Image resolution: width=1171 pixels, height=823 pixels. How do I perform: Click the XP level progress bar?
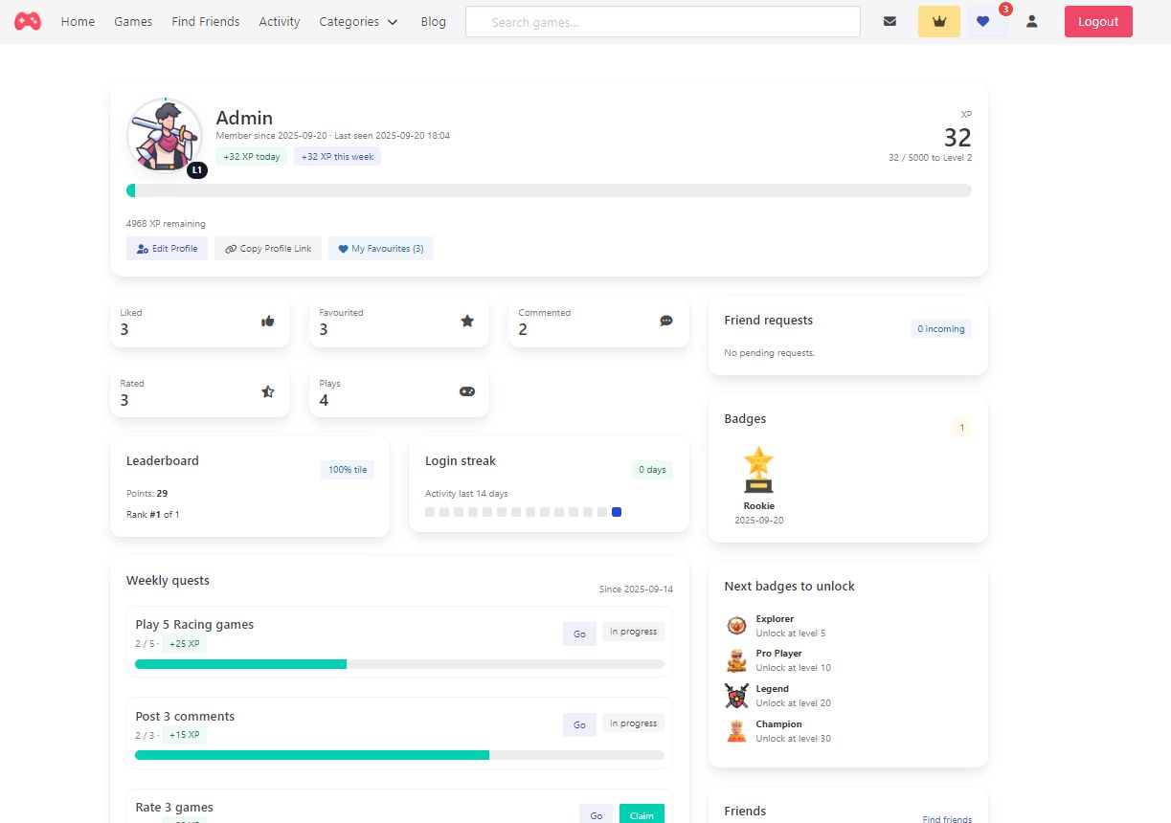click(x=549, y=190)
